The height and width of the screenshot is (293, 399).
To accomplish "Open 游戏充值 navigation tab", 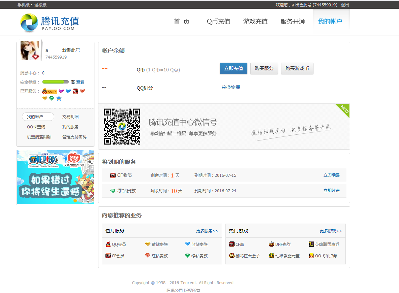I will pos(255,22).
